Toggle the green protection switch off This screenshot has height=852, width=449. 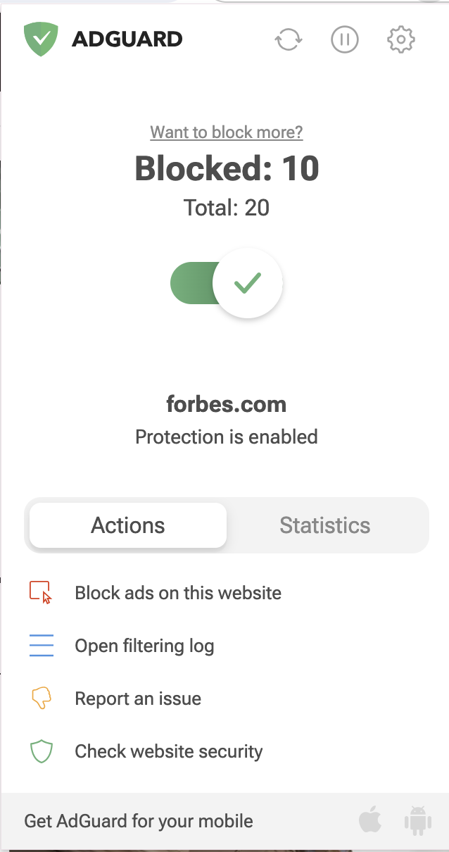pos(227,283)
